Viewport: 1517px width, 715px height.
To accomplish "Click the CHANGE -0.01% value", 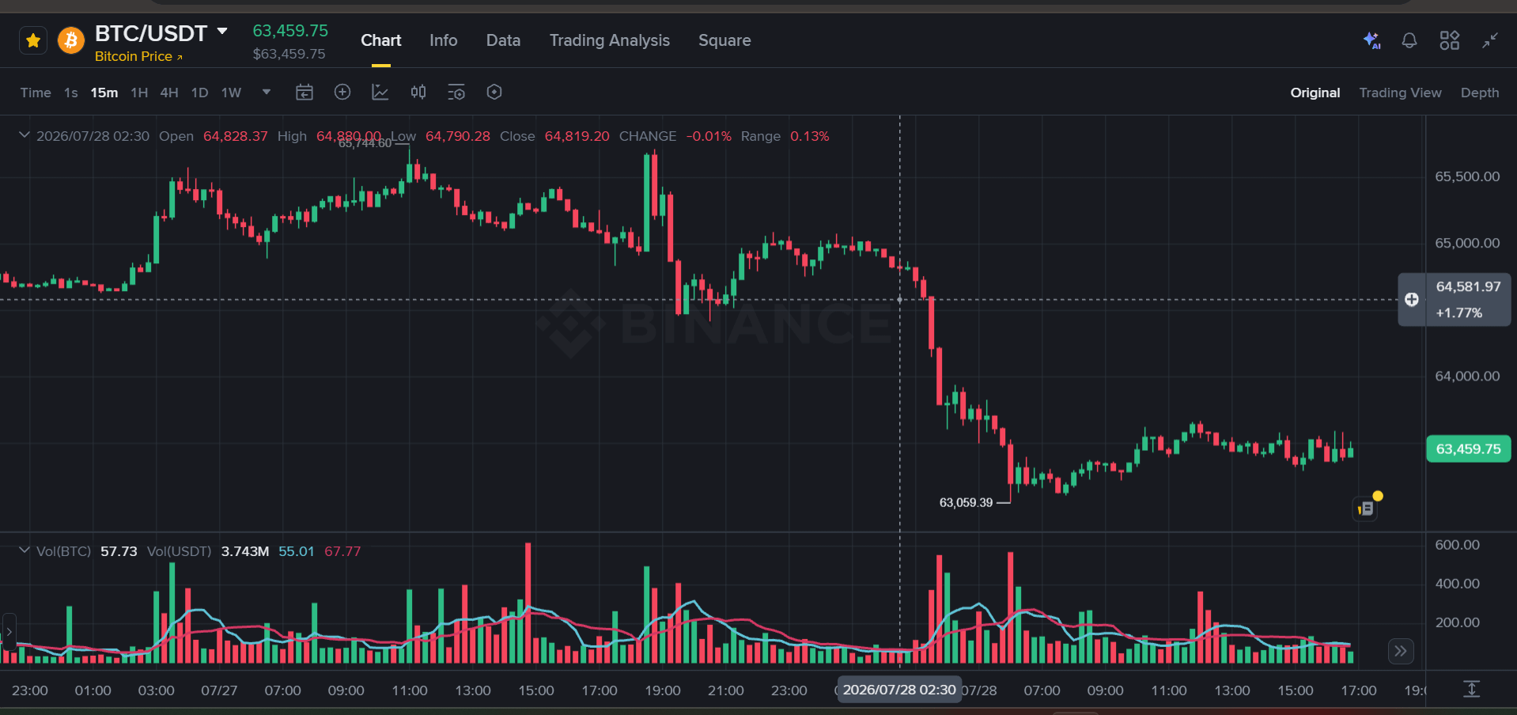I will [x=709, y=136].
